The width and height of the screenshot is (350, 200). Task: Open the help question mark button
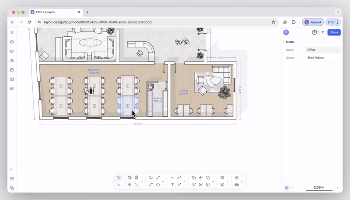click(x=323, y=32)
